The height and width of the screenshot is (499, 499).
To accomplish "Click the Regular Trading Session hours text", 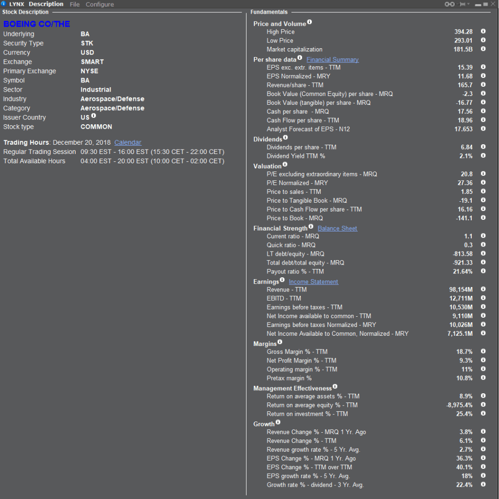I will (x=153, y=152).
